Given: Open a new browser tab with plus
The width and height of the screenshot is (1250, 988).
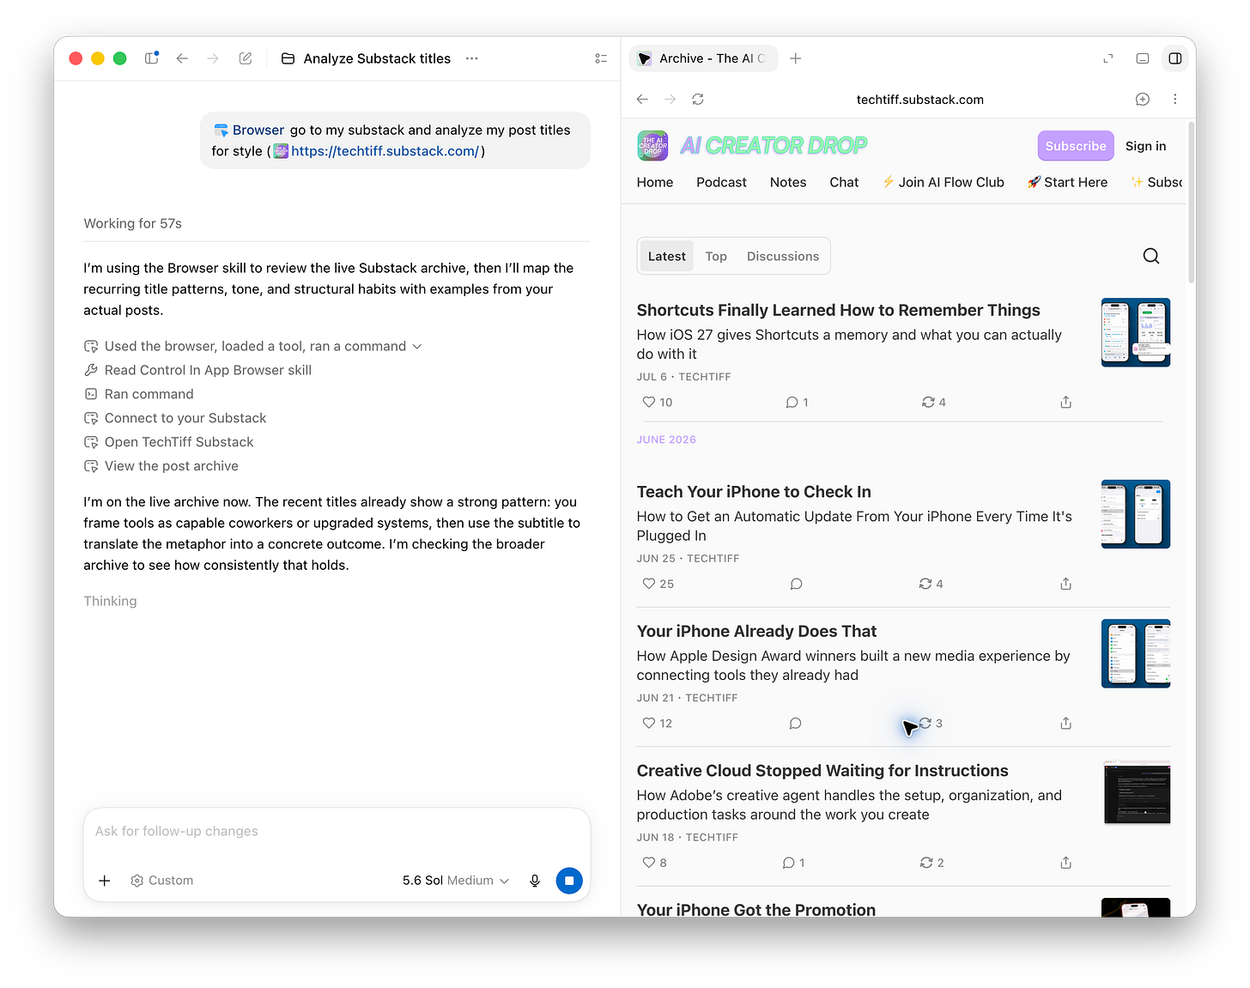Looking at the screenshot, I should pyautogui.click(x=796, y=58).
